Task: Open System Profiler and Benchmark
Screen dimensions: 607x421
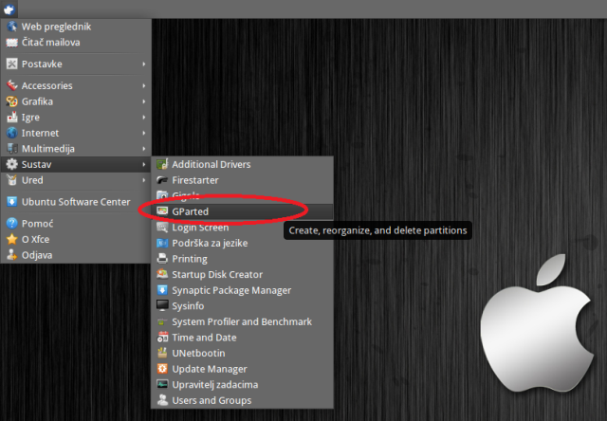Action: [x=241, y=321]
